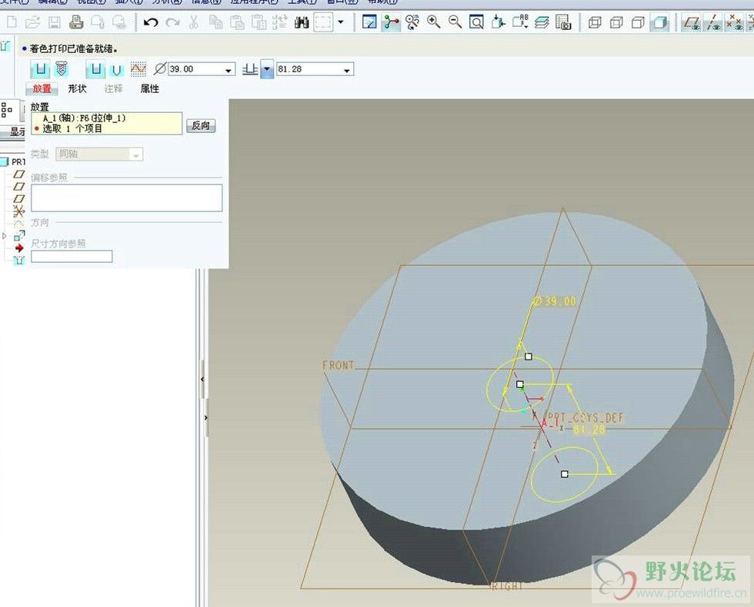Open the depth 81.28 dropdown
The width and height of the screenshot is (754, 607).
347,71
